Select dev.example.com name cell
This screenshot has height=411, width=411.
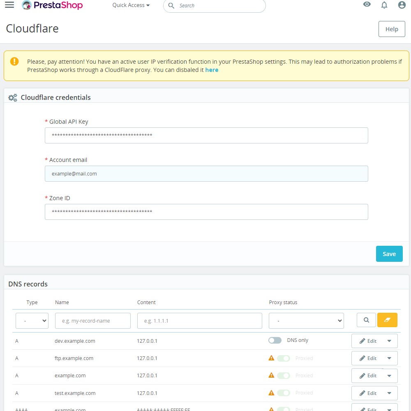click(x=75, y=341)
